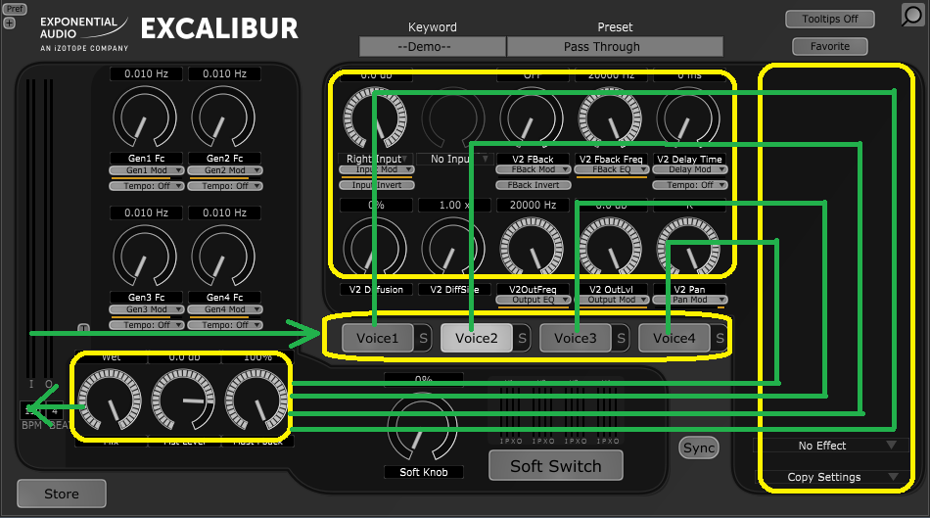Mark the preset as Favorite
Screen dimensions: 930x518
click(830, 46)
